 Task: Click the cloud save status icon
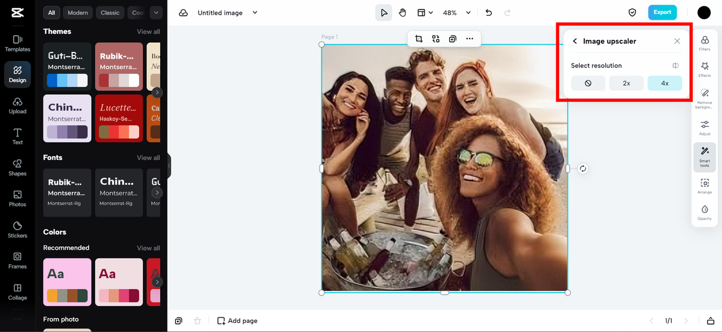[183, 12]
